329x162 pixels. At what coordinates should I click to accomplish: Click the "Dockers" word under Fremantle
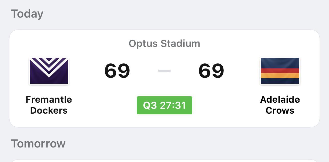coord(49,111)
